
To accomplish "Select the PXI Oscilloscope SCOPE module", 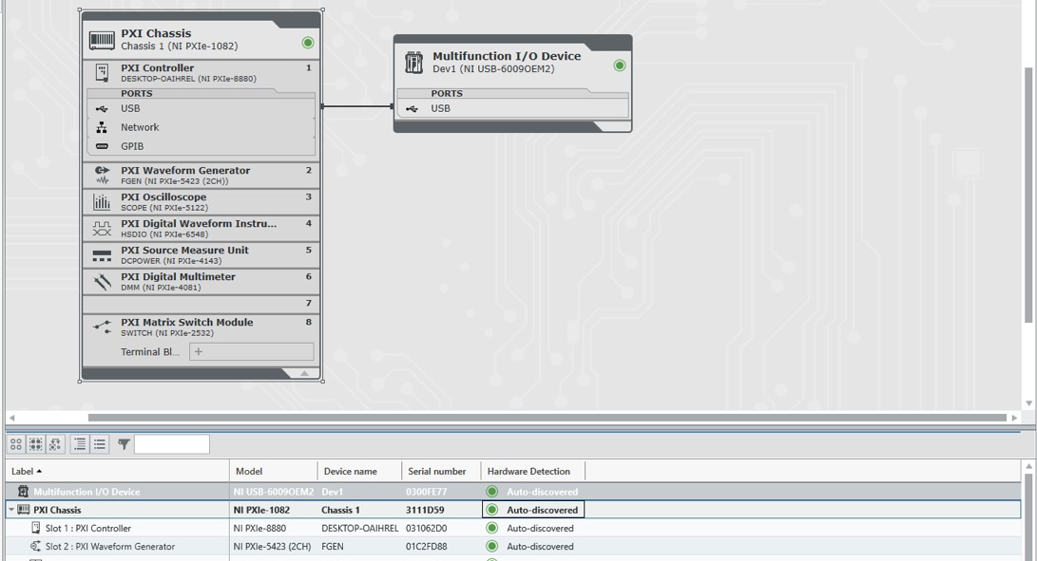I will 202,201.
